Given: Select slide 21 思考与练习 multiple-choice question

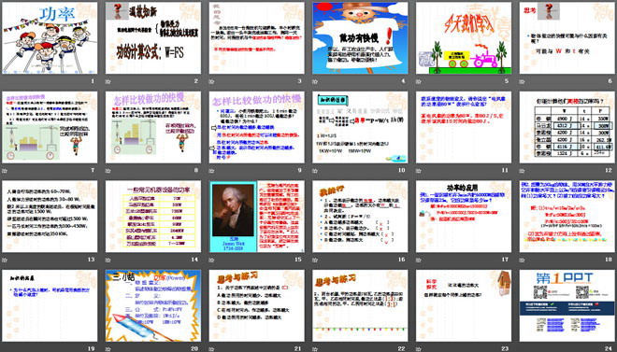Looking at the screenshot, I should click(256, 305).
